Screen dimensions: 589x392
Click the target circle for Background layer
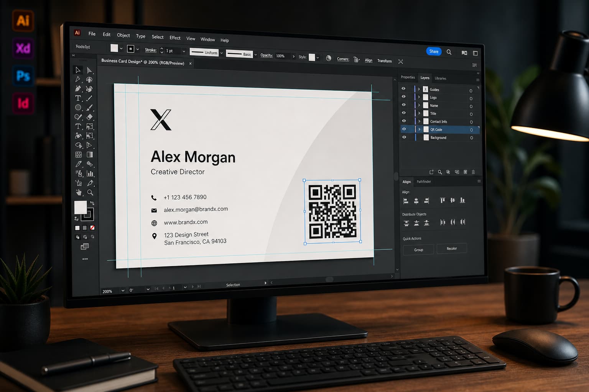click(x=471, y=138)
